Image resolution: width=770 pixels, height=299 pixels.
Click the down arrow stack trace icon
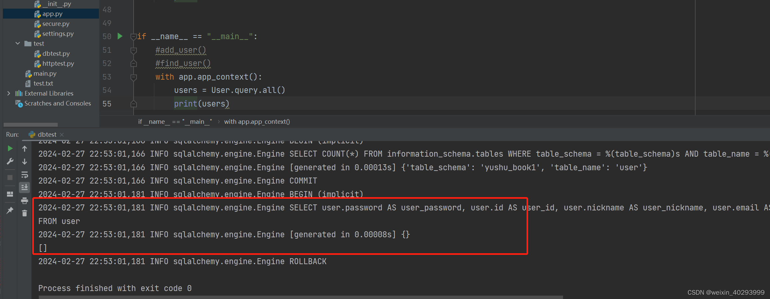point(25,162)
